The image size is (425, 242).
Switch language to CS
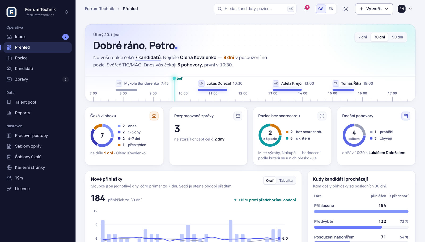(321, 9)
